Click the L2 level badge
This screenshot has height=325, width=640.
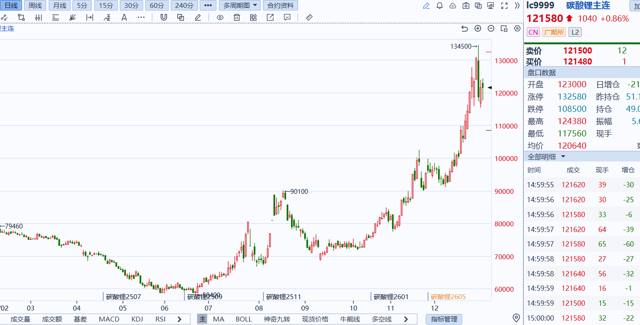pos(575,32)
